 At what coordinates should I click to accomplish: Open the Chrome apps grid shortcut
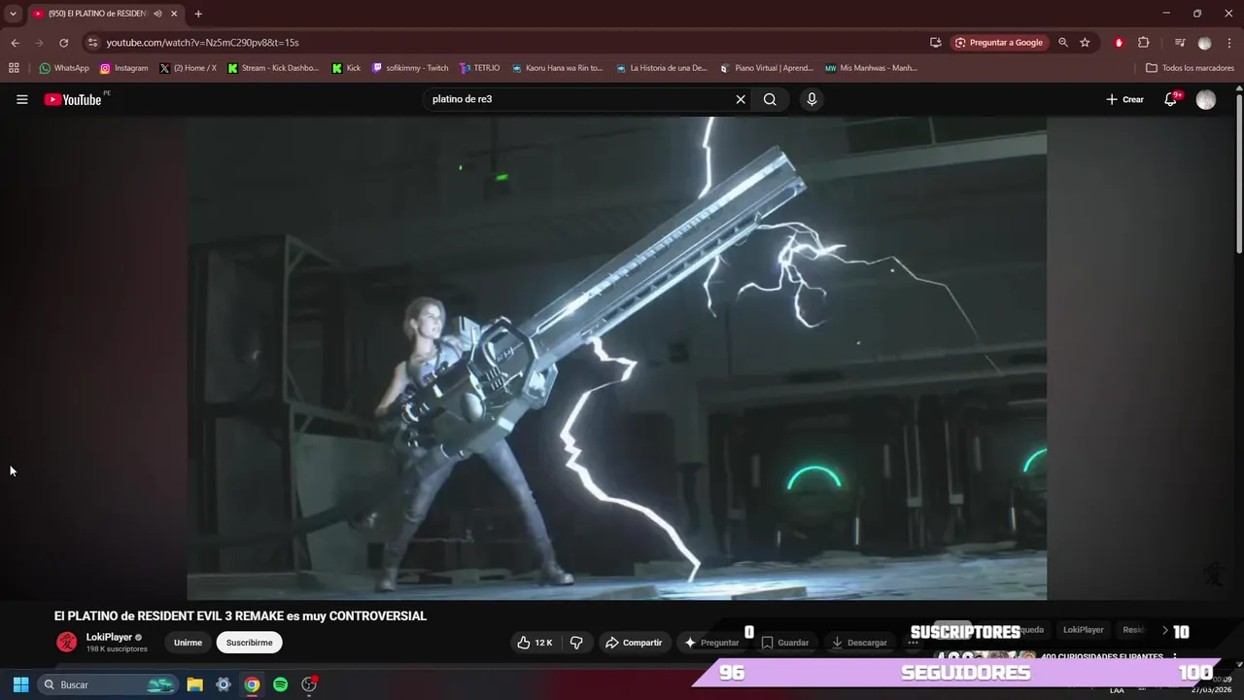pos(14,68)
